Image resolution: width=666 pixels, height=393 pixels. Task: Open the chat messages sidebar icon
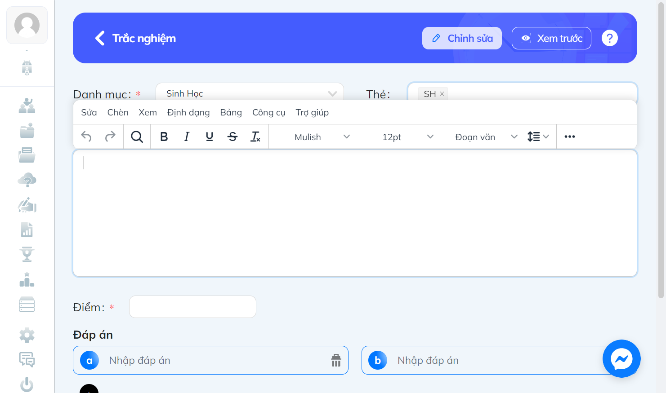click(x=27, y=360)
